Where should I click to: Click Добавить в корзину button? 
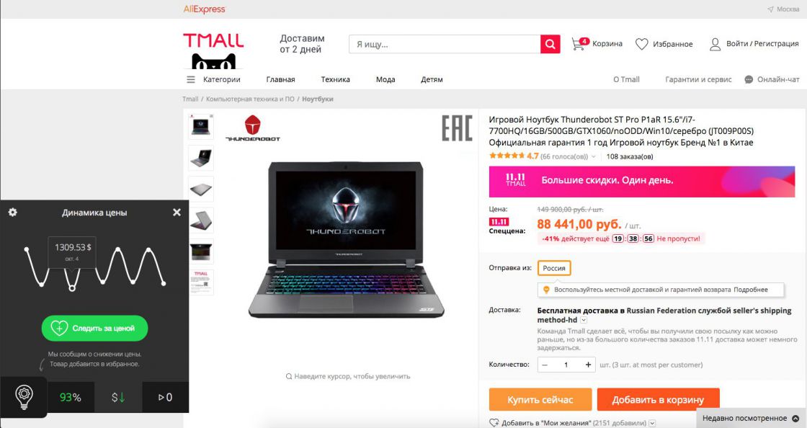point(658,400)
